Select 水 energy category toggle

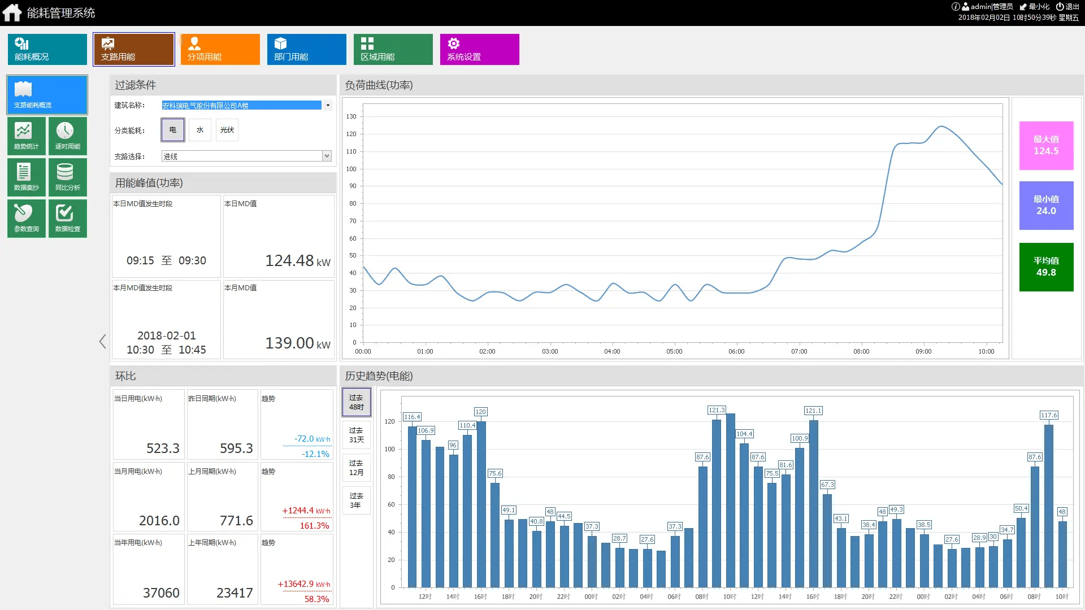click(x=199, y=130)
